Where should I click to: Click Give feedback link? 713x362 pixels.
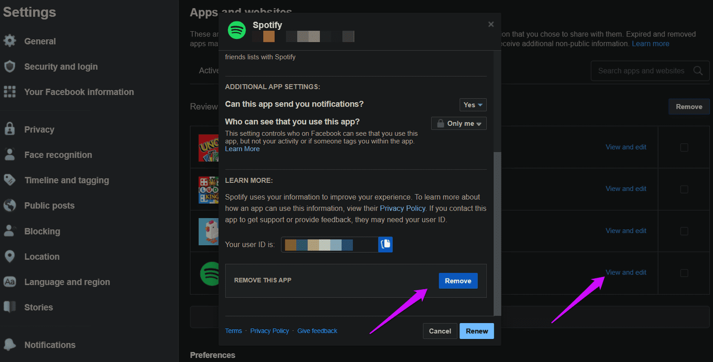317,331
